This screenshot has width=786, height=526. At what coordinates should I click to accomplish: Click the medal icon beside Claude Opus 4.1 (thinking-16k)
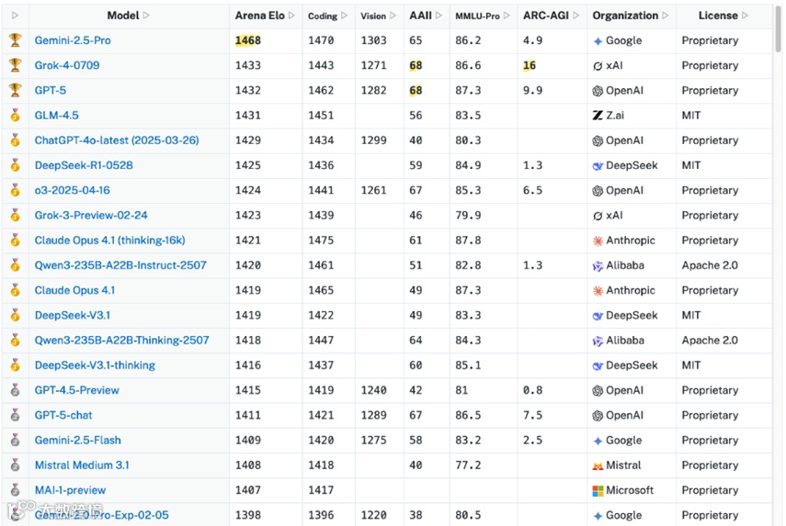16,241
